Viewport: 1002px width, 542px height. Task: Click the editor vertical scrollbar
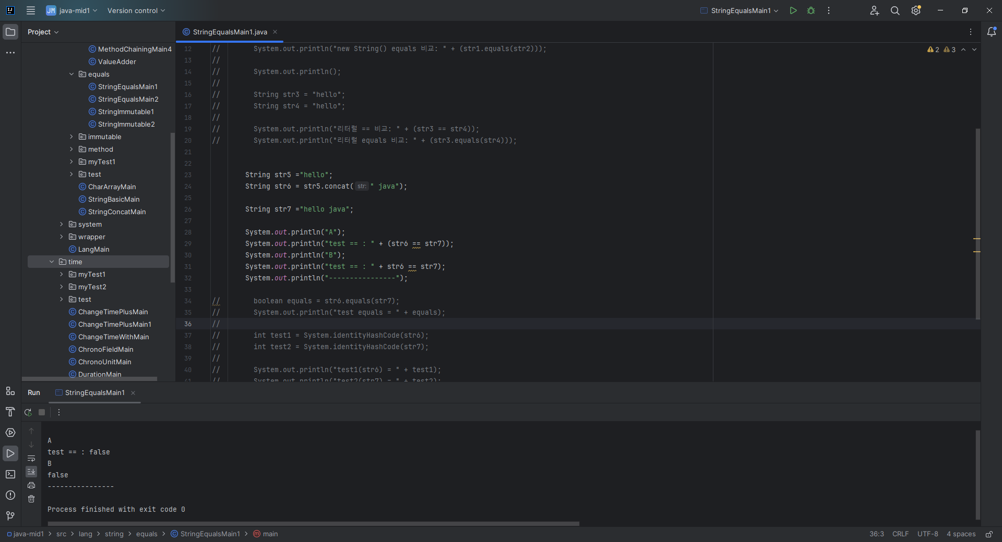[978, 224]
